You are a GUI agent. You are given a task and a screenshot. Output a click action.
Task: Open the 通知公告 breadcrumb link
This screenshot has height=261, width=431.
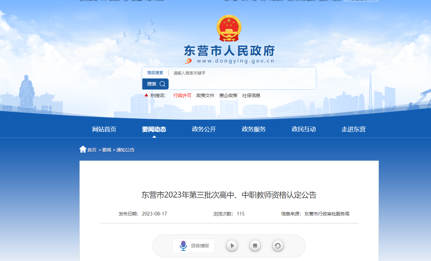(x=125, y=150)
